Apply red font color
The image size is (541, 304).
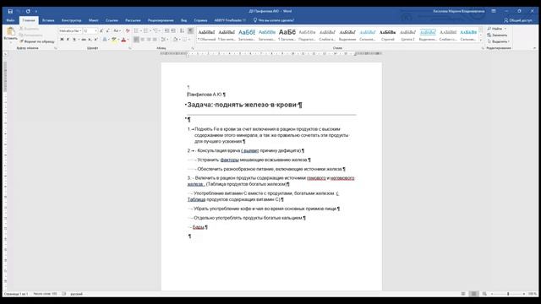[x=123, y=40]
